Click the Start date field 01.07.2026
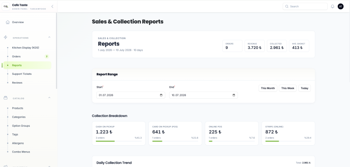Image resolution: width=350 pixels, height=167 pixels. [x=131, y=95]
